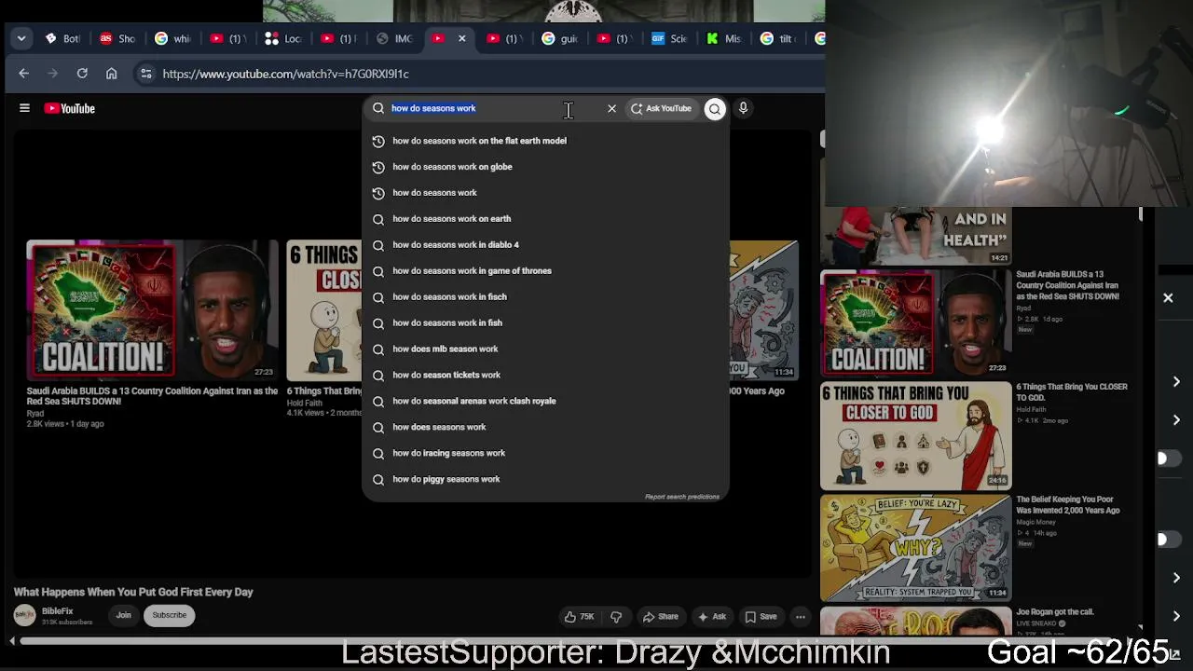This screenshot has height=671, width=1193.
Task: Close the right side panel with the X
Action: coord(1168,298)
